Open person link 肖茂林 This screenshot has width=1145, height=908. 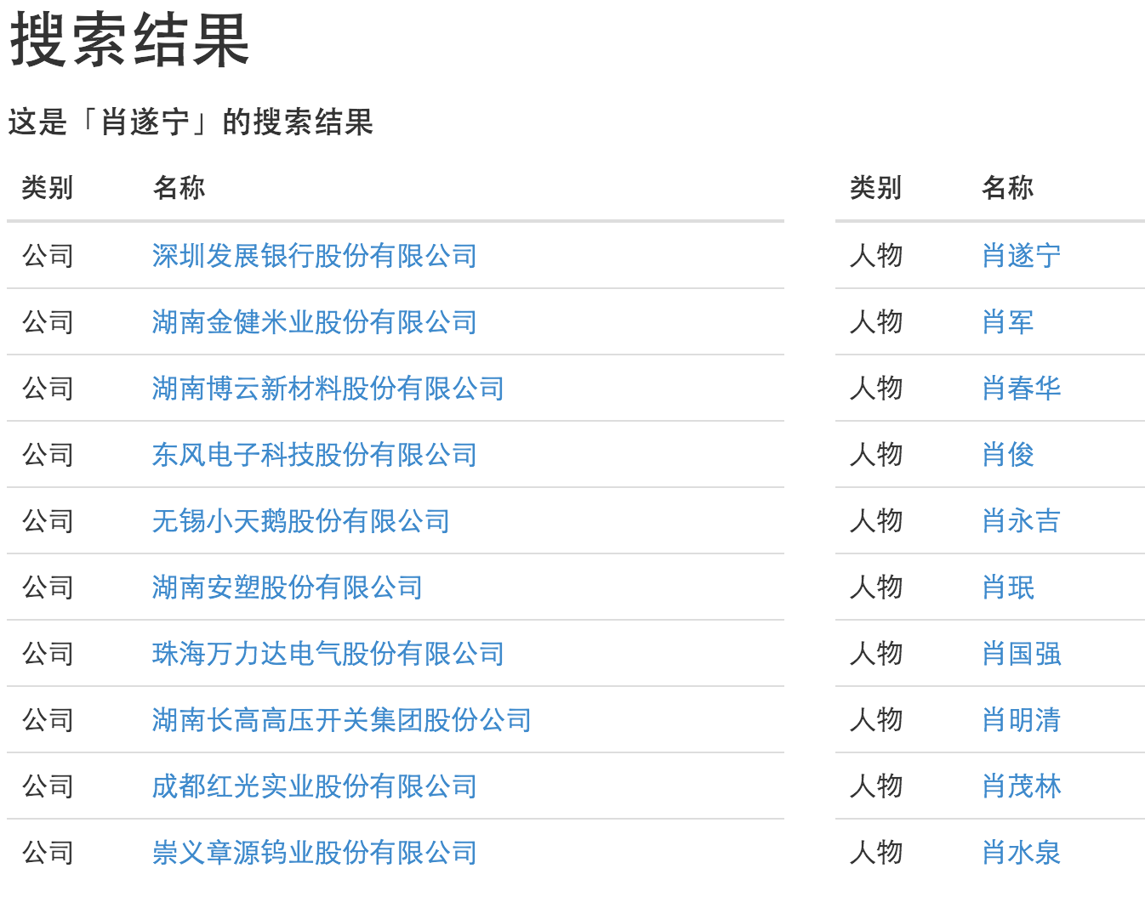[x=1021, y=786]
